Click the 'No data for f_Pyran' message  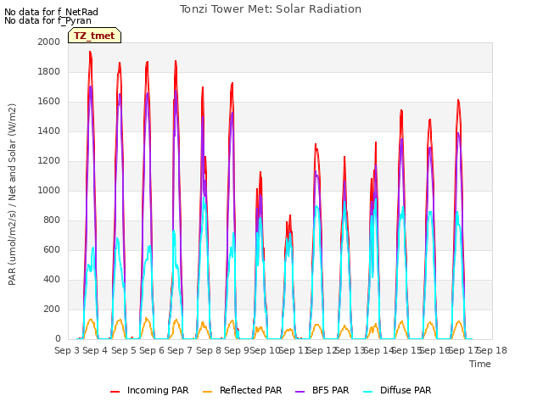[48, 20]
